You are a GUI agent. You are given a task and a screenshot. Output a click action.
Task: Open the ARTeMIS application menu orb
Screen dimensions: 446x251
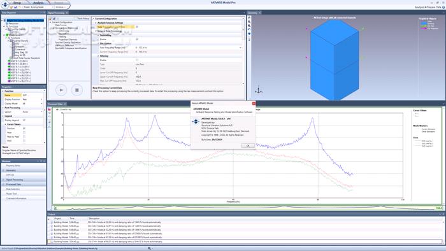(x=5, y=4)
